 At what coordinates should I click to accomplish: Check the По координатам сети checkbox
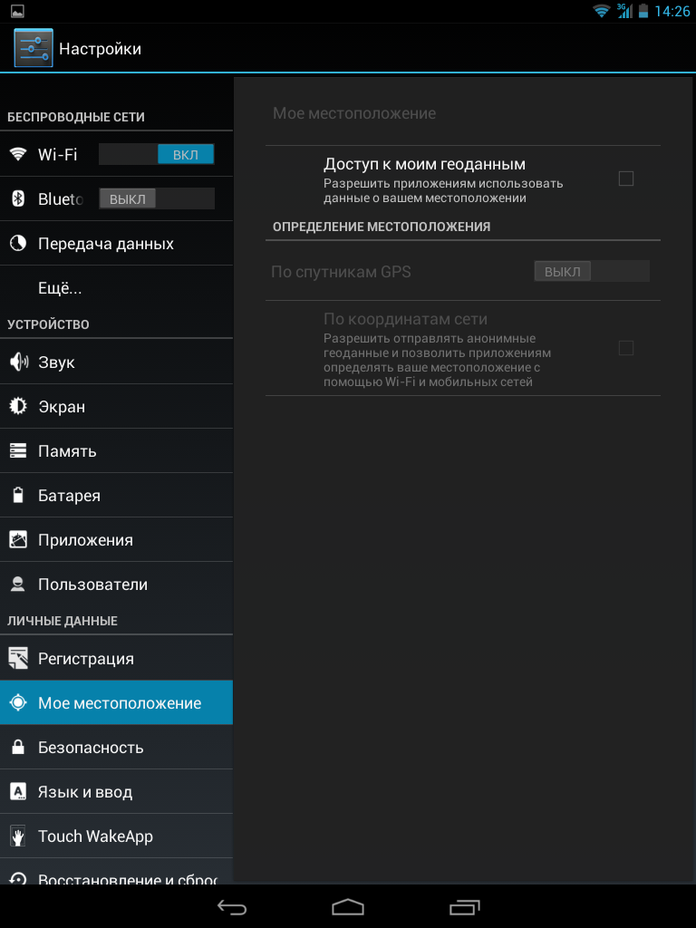pyautogui.click(x=625, y=348)
